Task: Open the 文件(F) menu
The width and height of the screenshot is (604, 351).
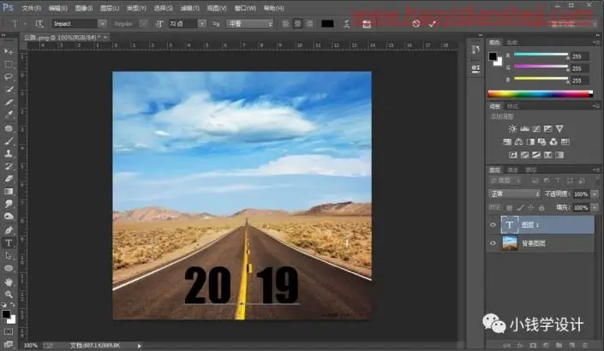Action: 31,8
